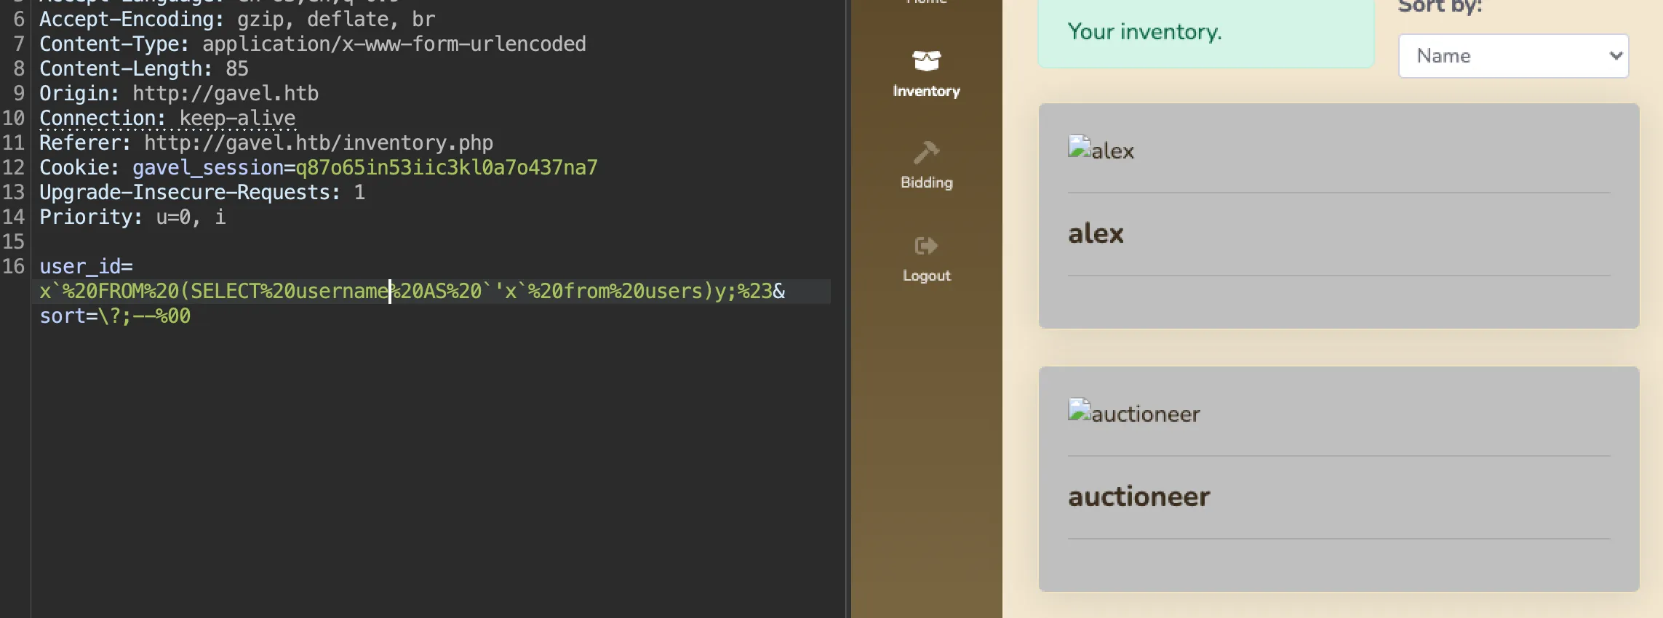Open the Sort by Name dropdown
Image resolution: width=1663 pixels, height=618 pixels.
(1513, 56)
